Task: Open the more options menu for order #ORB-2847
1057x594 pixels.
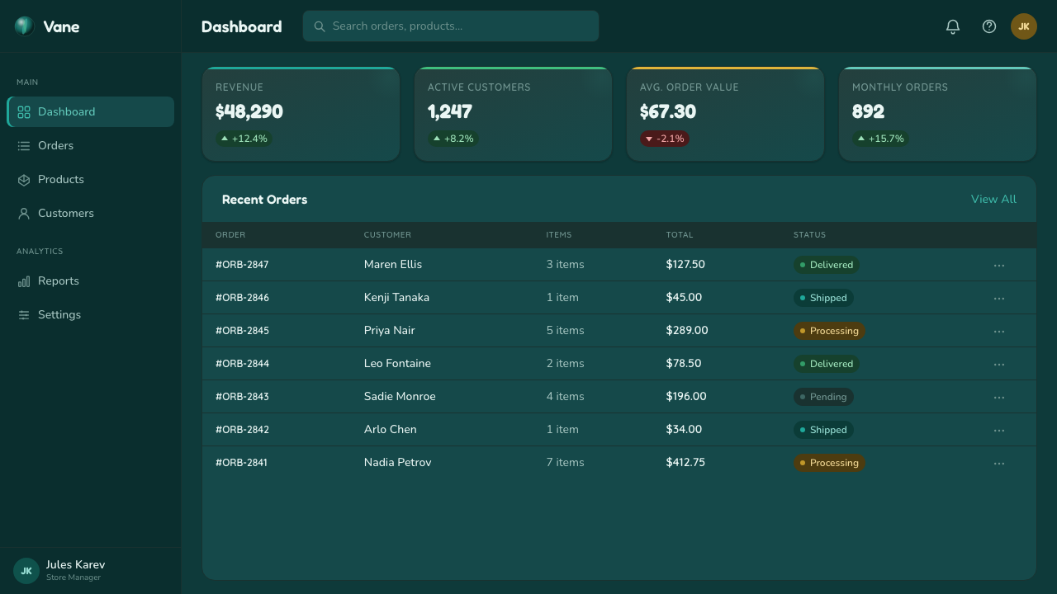Action: [x=999, y=265]
